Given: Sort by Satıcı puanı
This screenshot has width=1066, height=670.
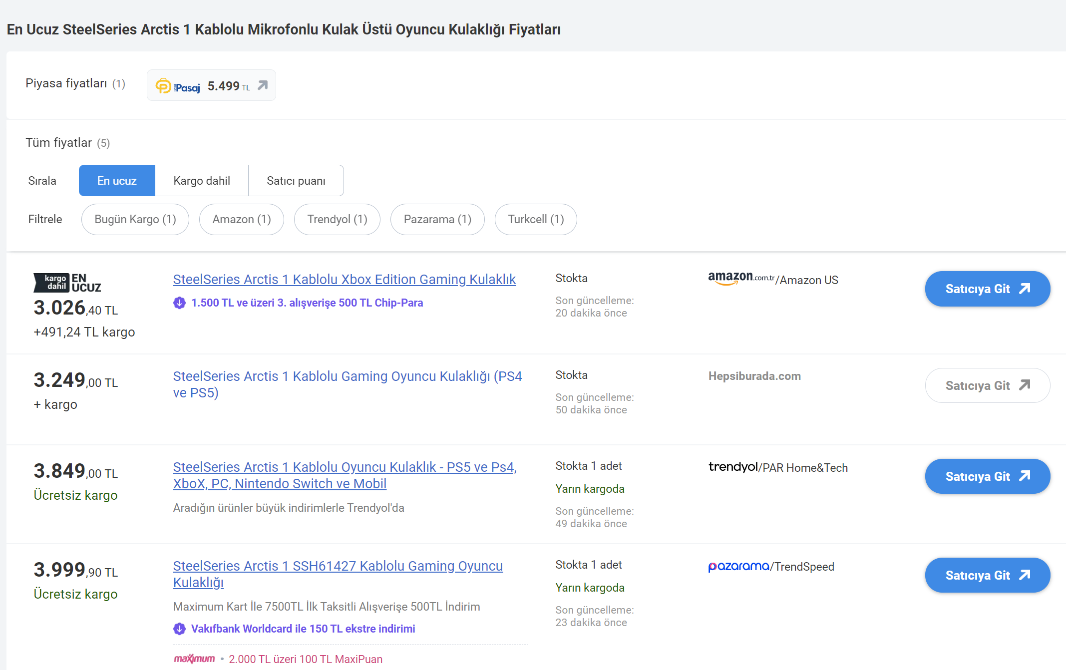Looking at the screenshot, I should [x=296, y=181].
